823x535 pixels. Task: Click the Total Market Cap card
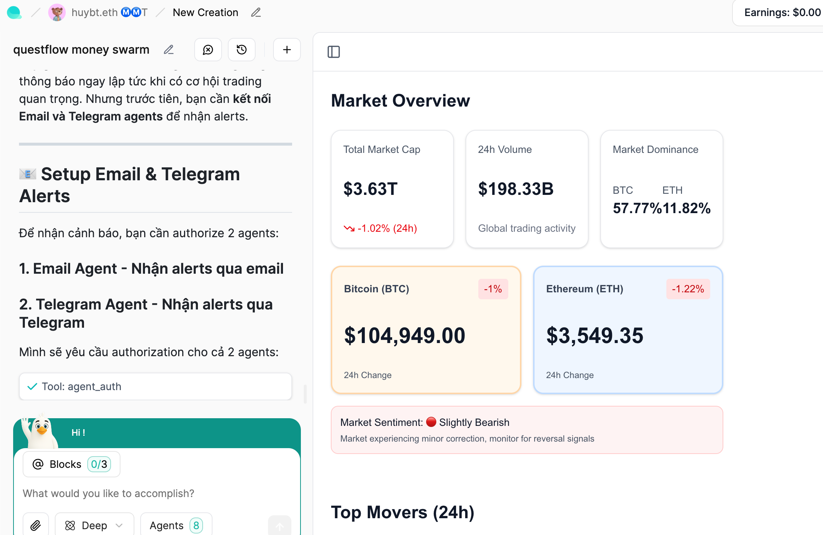pyautogui.click(x=392, y=189)
